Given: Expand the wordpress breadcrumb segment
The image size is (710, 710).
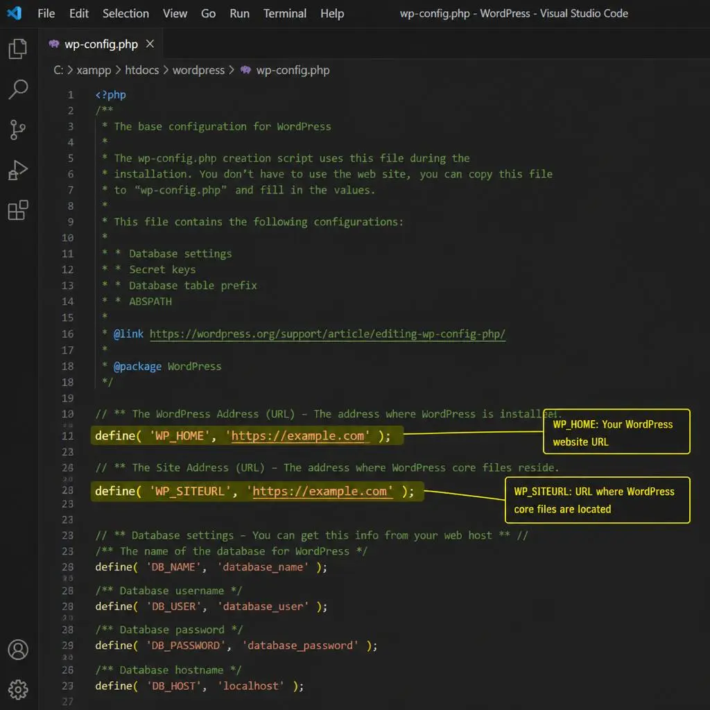Looking at the screenshot, I should point(198,70).
